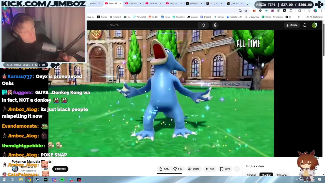Open the ChatGPT bookmark
This screenshot has width=325, height=183.
[x=115, y=17]
